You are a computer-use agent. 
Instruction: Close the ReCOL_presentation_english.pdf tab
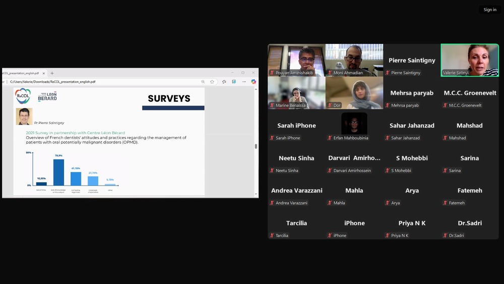coord(44,73)
